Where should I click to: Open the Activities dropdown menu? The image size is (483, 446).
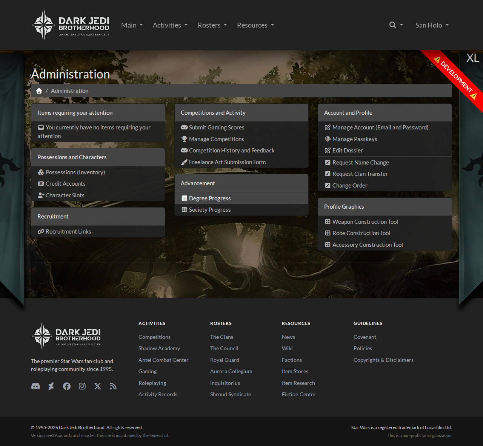(170, 25)
